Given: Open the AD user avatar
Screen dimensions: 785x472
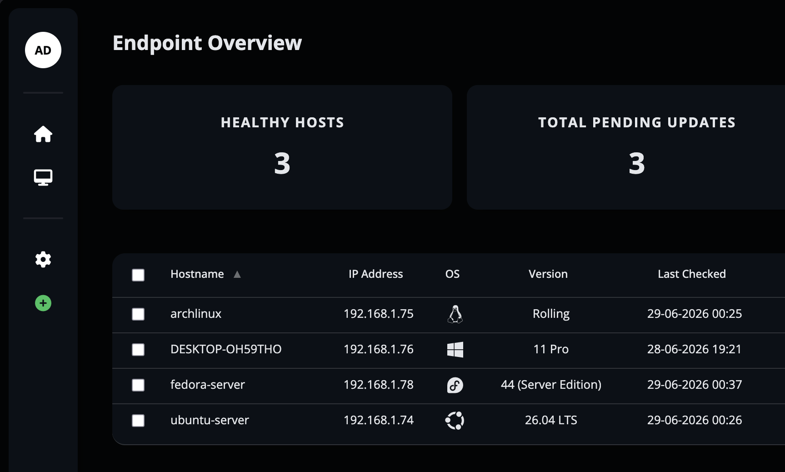Looking at the screenshot, I should (x=43, y=50).
